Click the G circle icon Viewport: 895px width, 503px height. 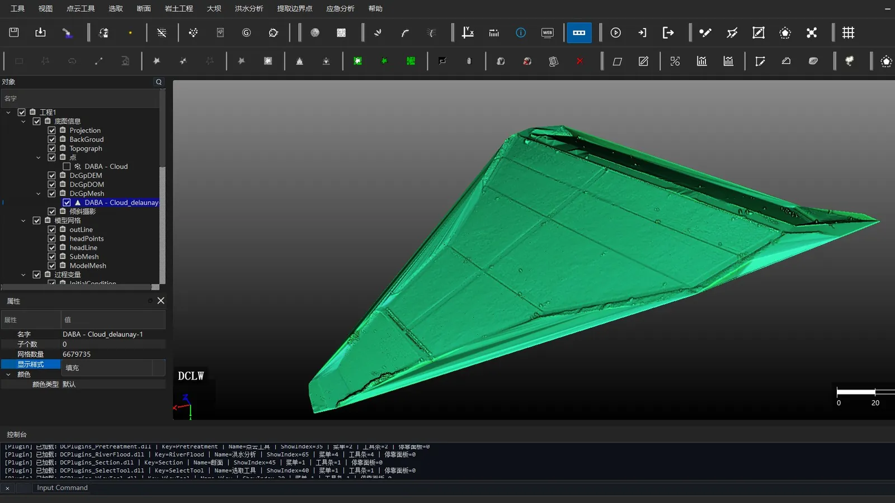pyautogui.click(x=247, y=32)
